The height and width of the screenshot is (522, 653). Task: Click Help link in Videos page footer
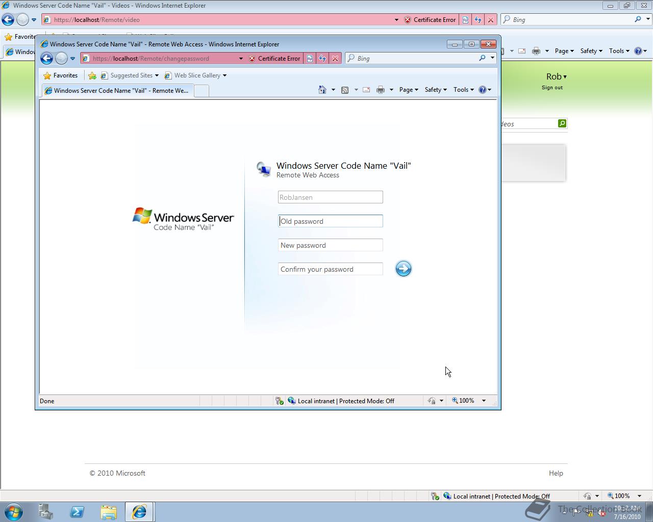click(x=556, y=473)
